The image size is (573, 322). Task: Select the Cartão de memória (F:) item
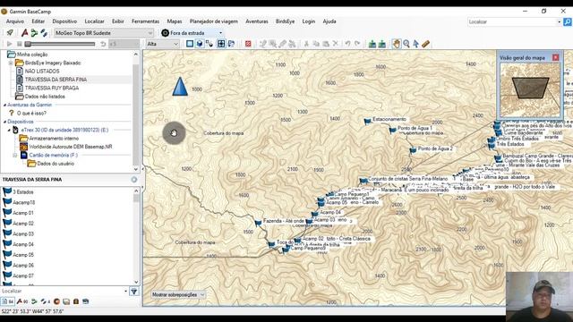point(54,155)
